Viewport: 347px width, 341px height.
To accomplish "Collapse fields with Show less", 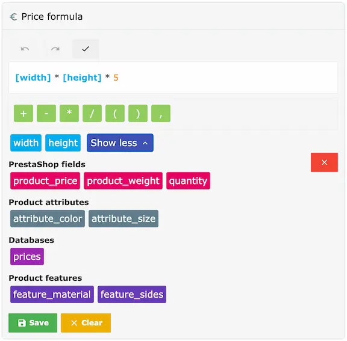I will pos(120,143).
